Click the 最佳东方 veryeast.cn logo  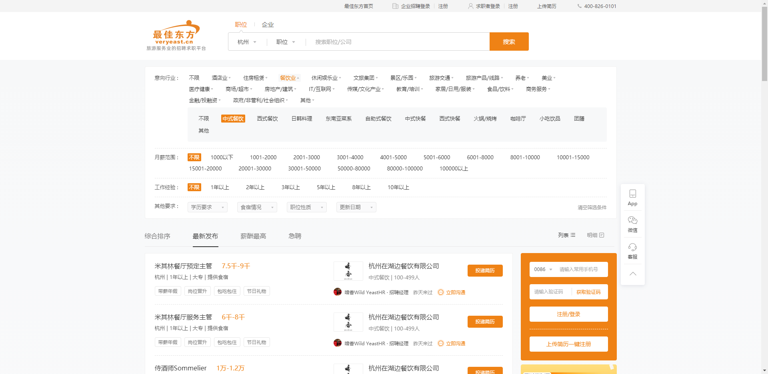pyautogui.click(x=176, y=36)
